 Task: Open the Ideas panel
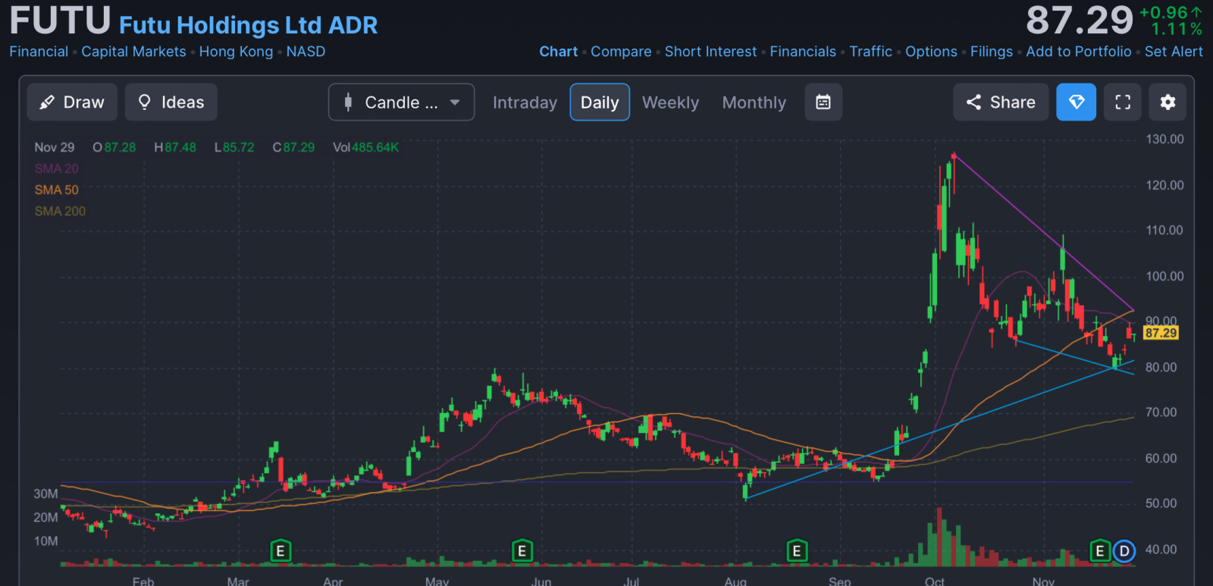point(171,102)
